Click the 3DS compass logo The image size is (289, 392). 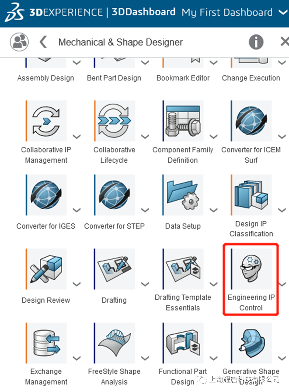click(15, 12)
